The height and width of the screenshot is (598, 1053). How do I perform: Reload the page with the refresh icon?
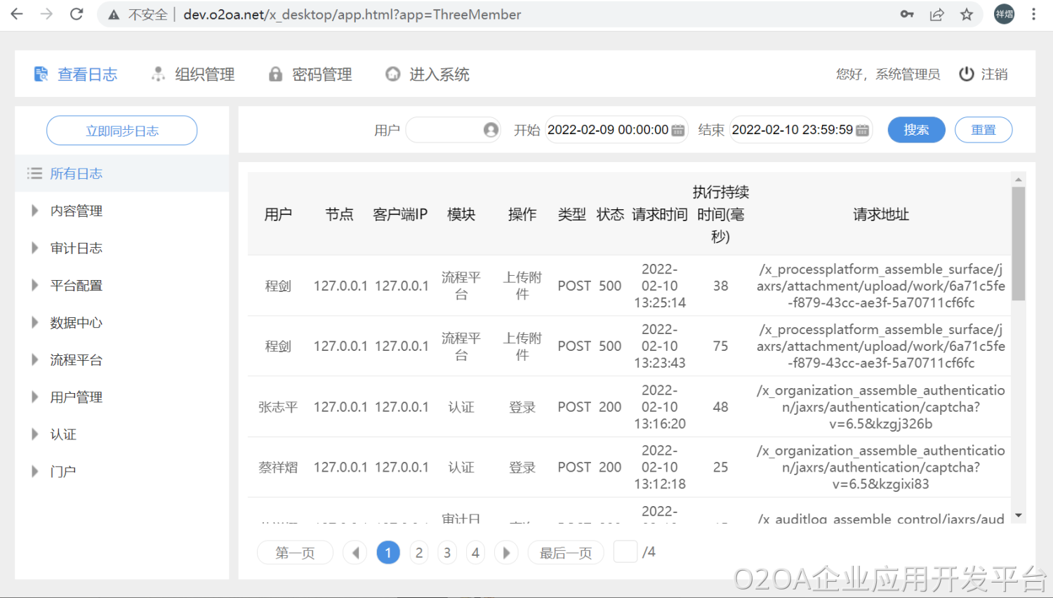pos(77,15)
